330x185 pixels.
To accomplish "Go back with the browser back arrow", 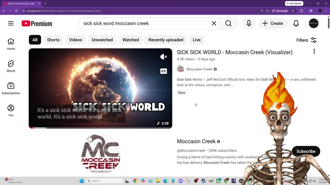I will (4, 11).
